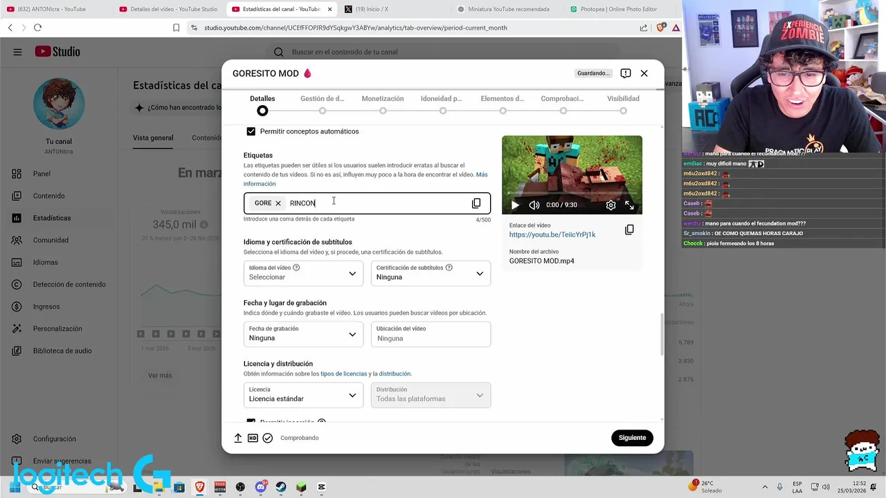Viewport: 886px width, 498px height.
Task: Click the YouTube Studio logo
Action: (x=57, y=52)
